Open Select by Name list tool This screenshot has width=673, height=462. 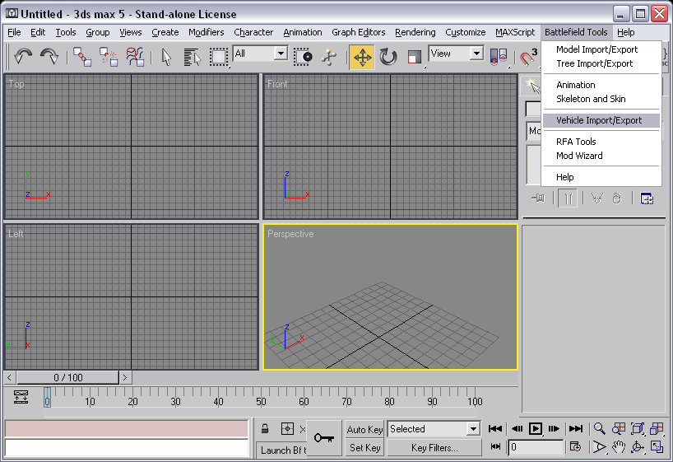pyautogui.click(x=192, y=57)
